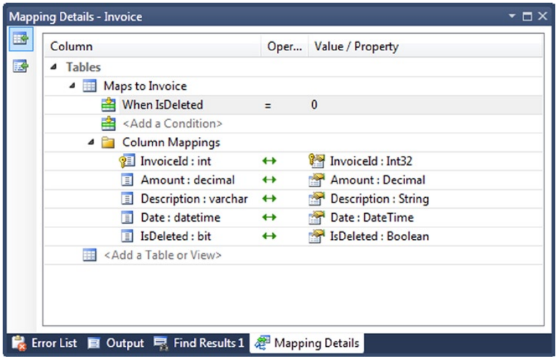Click the condition icon beside When IsDeleted
The width and height of the screenshot is (558, 360).
tap(108, 105)
